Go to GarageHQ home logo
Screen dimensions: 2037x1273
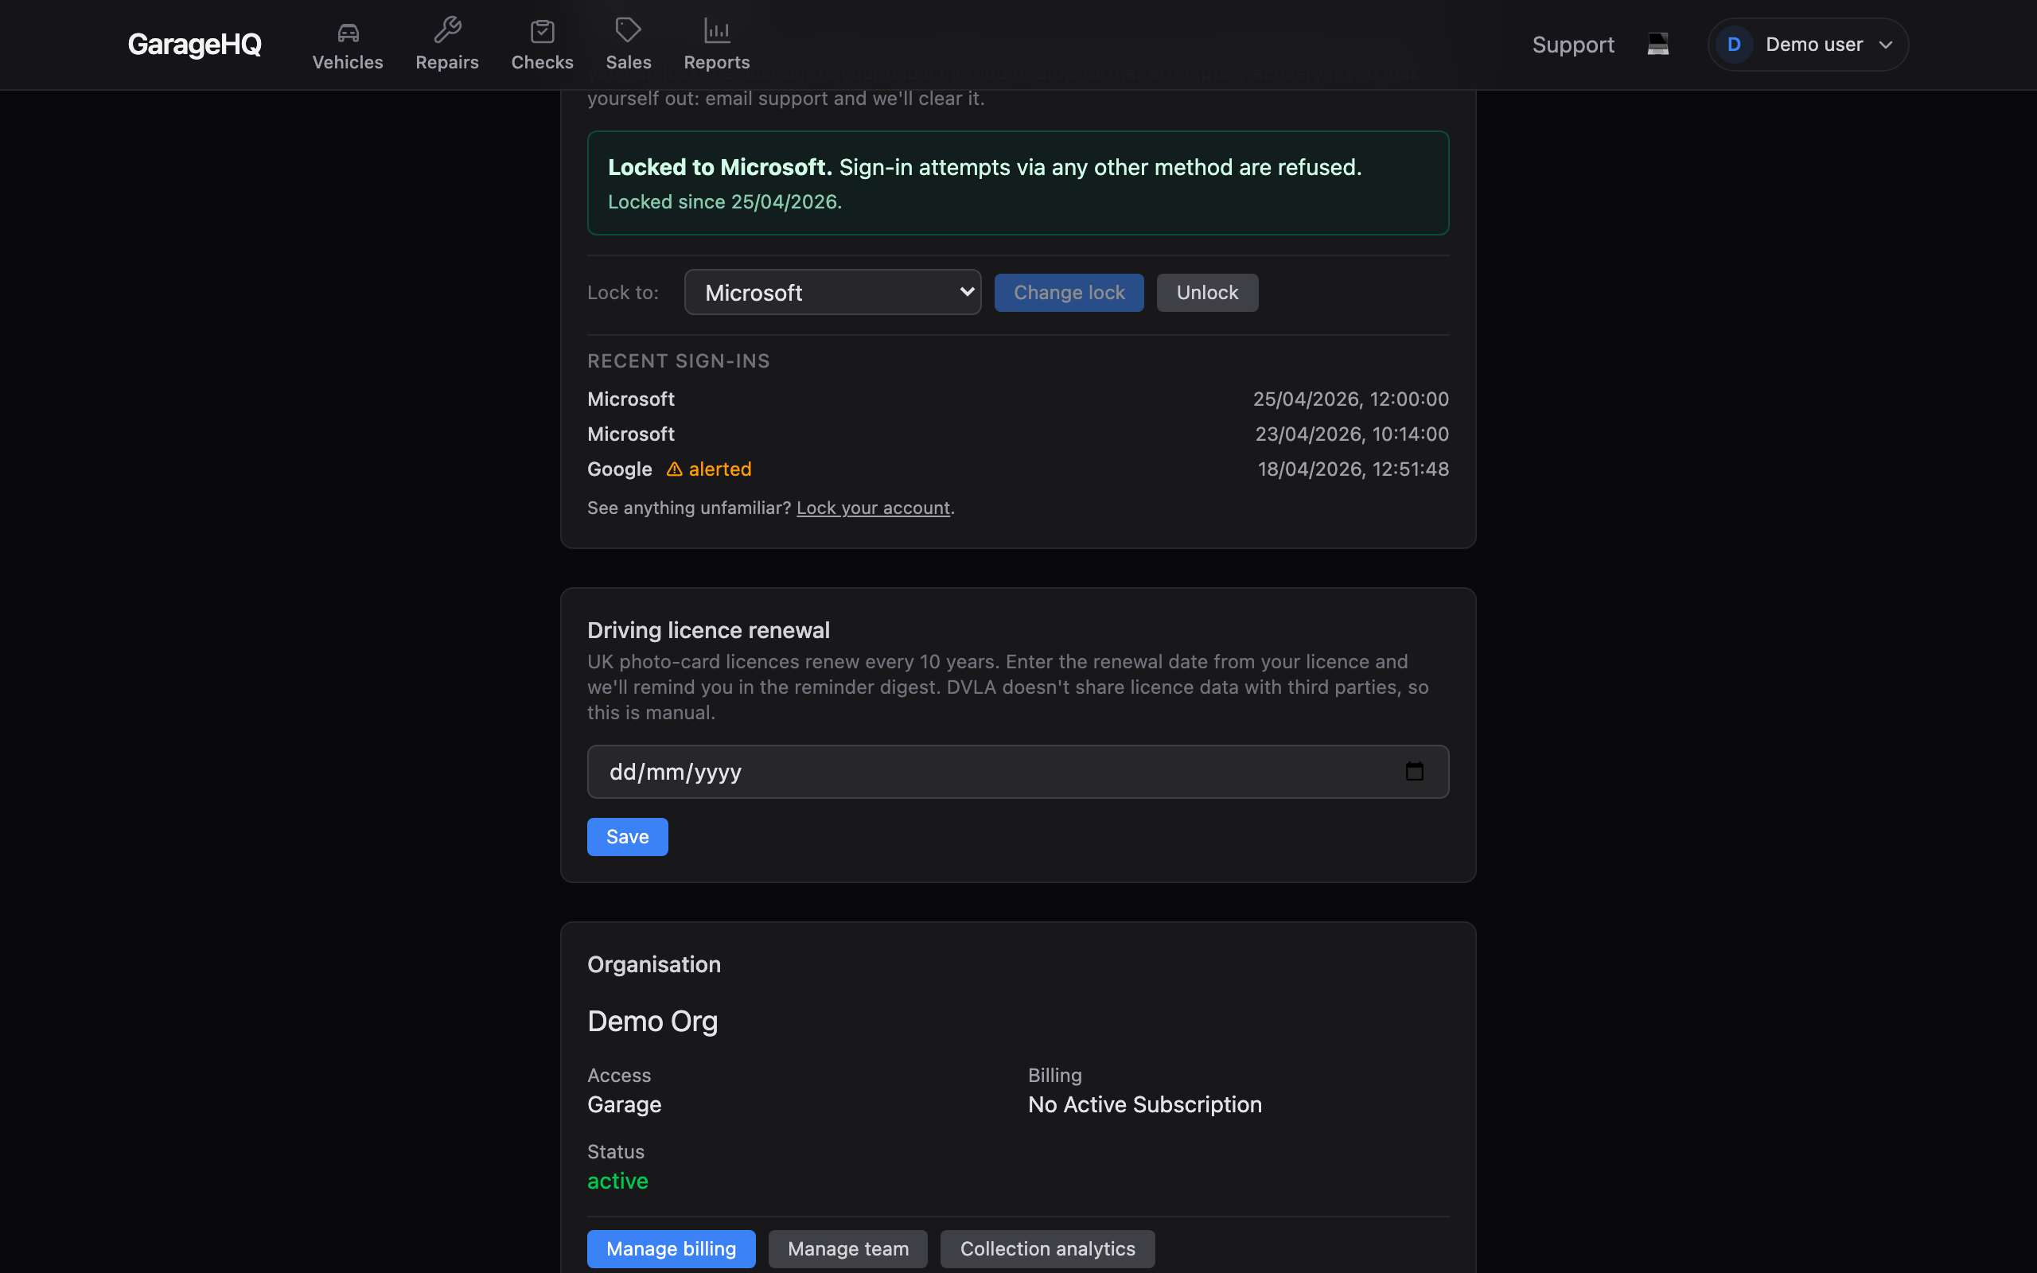coord(194,44)
